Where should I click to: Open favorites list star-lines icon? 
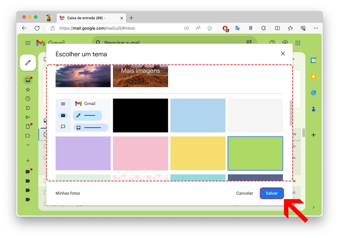(290, 28)
